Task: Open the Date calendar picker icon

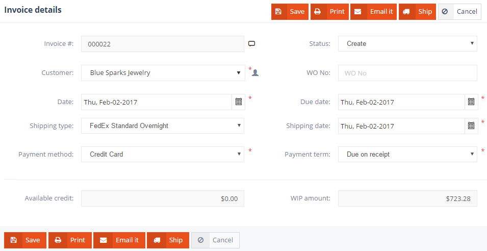Action: click(238, 102)
